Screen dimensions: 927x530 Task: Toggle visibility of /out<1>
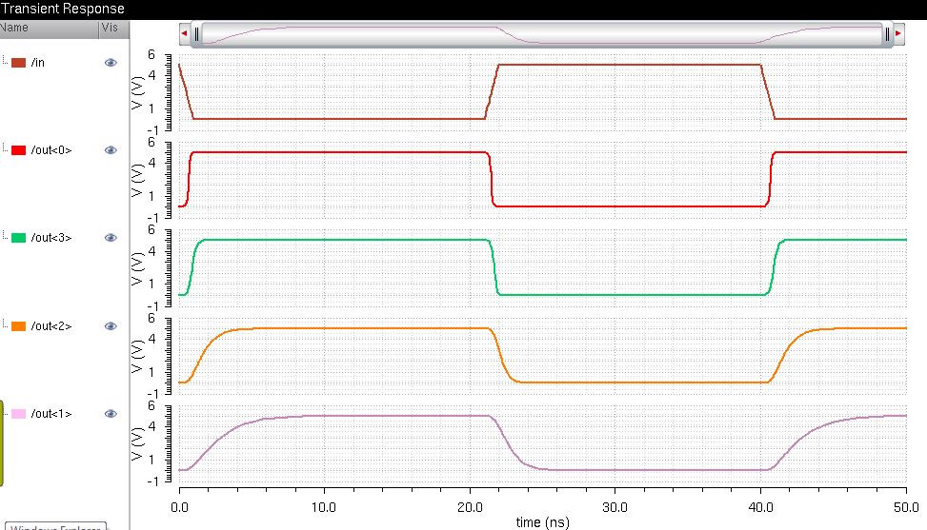pyautogui.click(x=111, y=414)
